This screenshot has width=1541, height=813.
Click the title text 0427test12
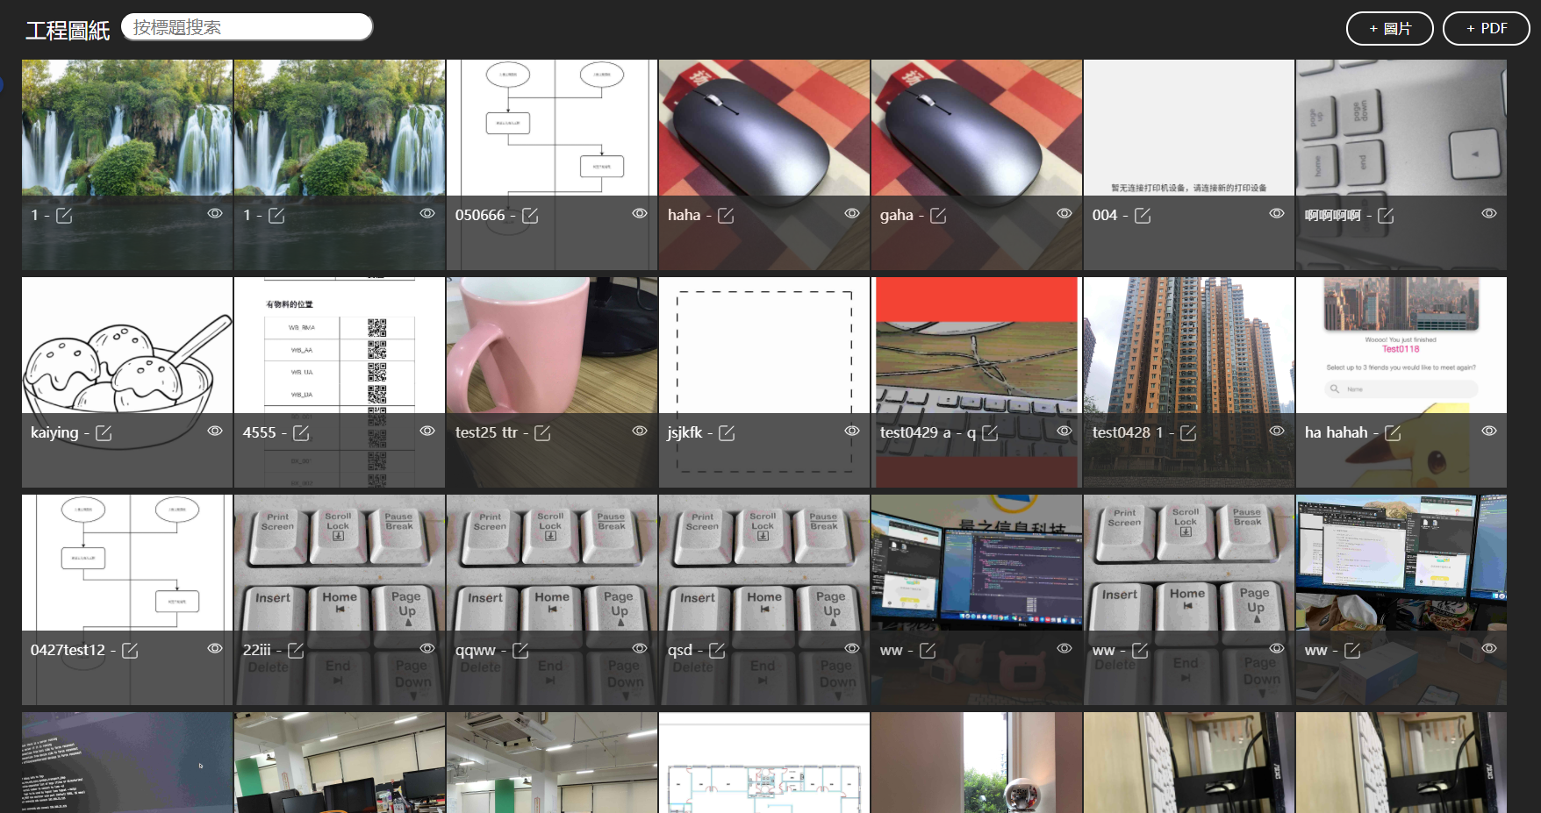tap(68, 650)
